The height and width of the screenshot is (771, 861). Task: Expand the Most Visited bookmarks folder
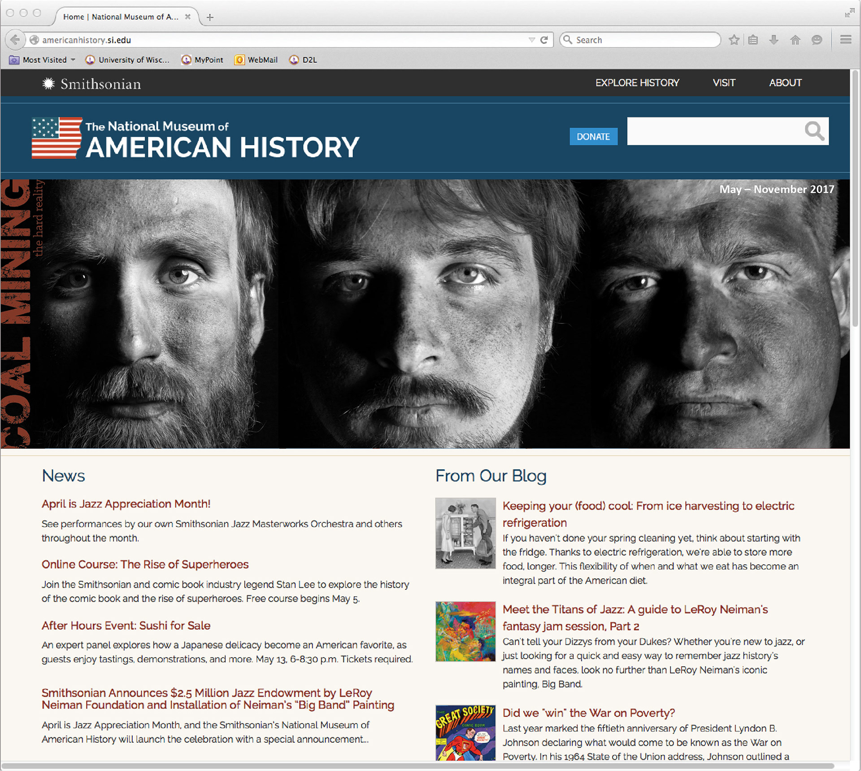pos(43,60)
